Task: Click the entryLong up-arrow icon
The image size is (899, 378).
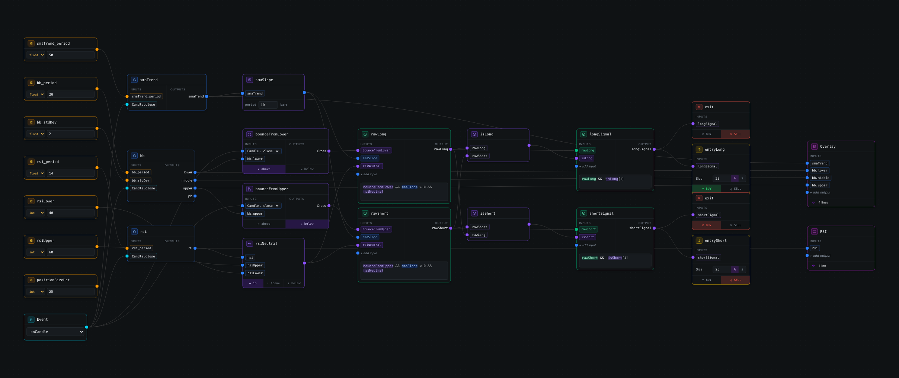Action: pos(699,150)
